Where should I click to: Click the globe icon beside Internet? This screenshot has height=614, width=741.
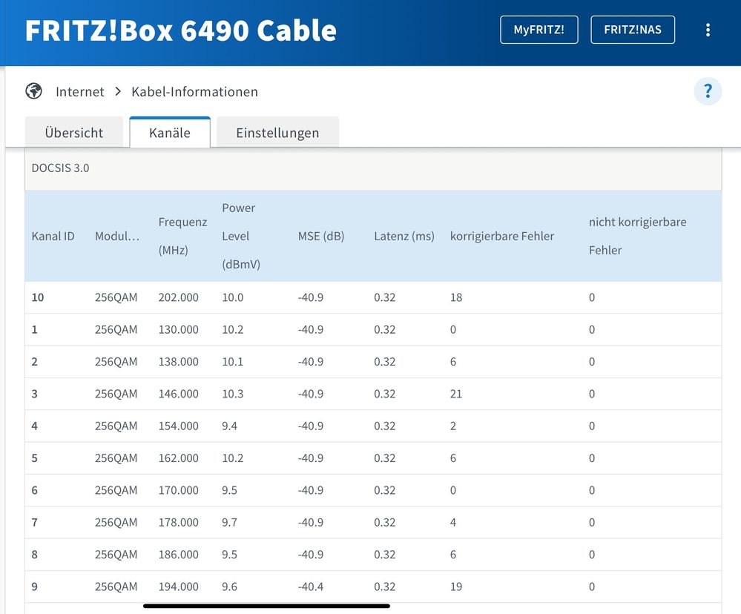34,90
